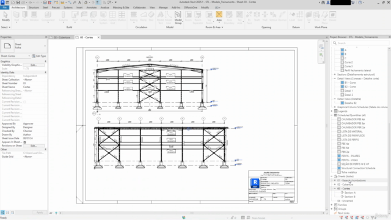This screenshot has width=391, height=220.
Task: Toggle checkbox for PERFIS - PILARES
Action: coord(339,156)
